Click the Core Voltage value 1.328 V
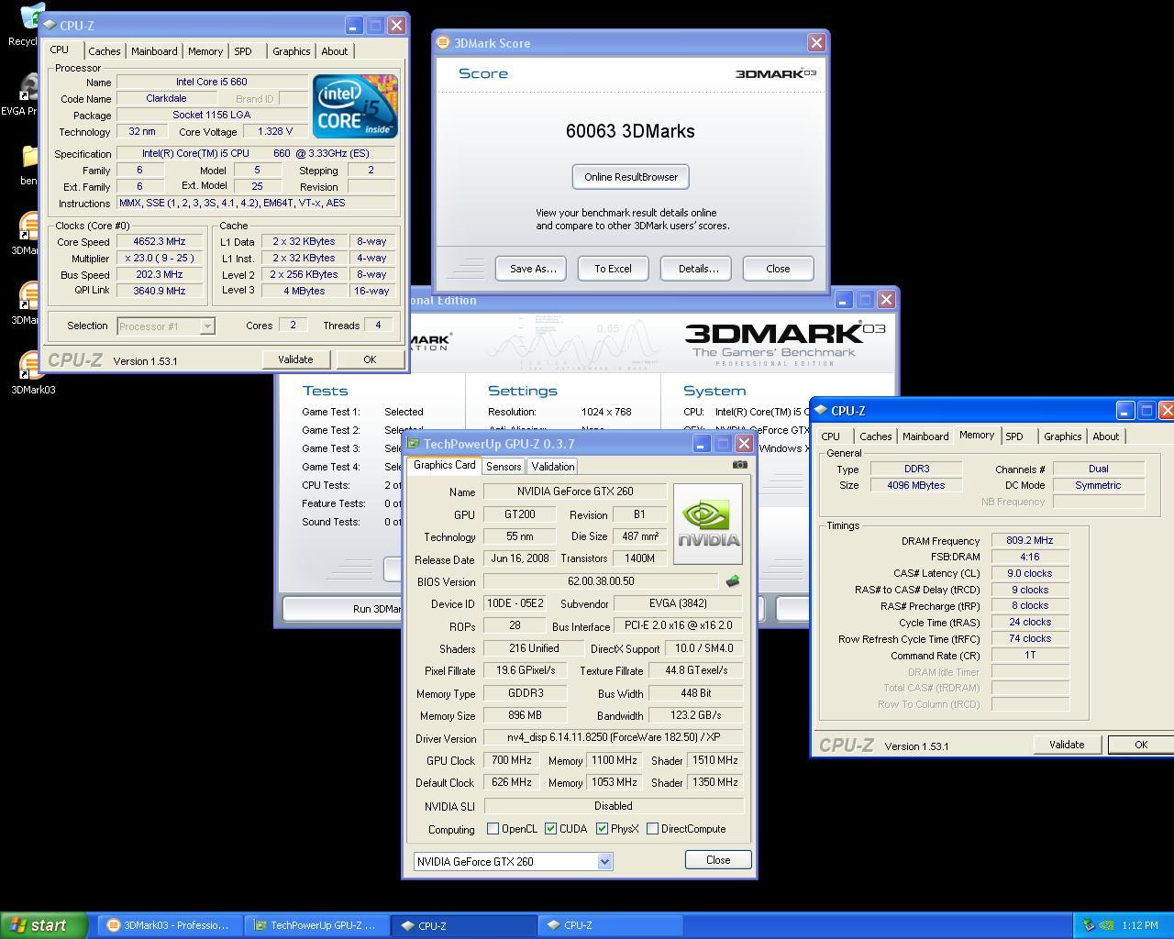This screenshot has width=1174, height=939. (x=274, y=132)
